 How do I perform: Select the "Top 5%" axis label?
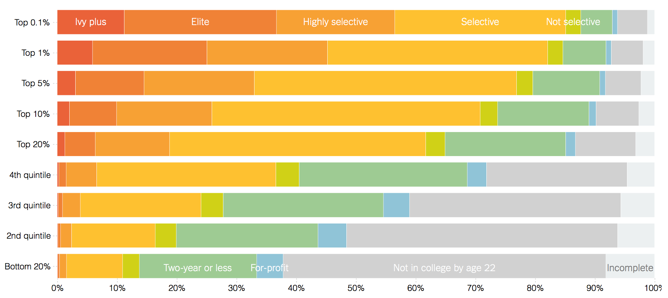(35, 83)
